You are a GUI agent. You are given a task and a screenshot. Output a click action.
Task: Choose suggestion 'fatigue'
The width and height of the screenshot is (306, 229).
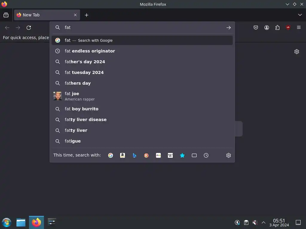click(142, 141)
